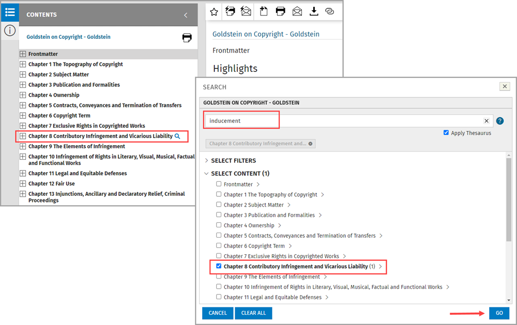Add document to favorites star

click(214, 12)
